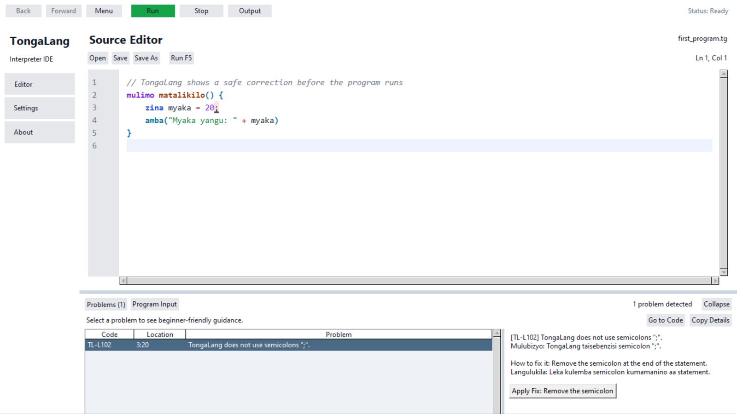Click the editor scroll up arrow
Screen dimensions: 737x414
click(724, 74)
